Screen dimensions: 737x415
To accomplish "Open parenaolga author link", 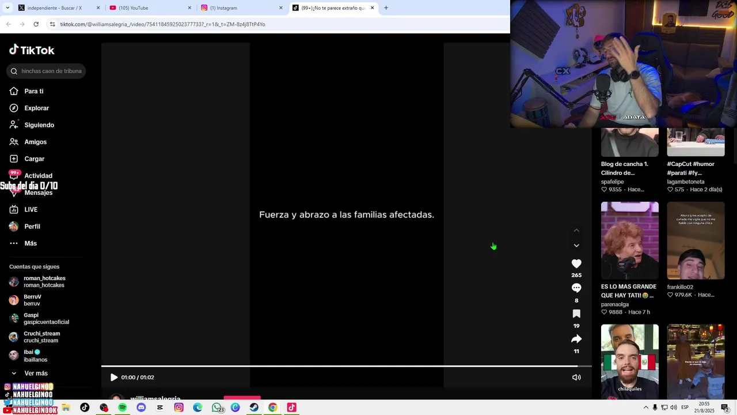I will coord(615,304).
